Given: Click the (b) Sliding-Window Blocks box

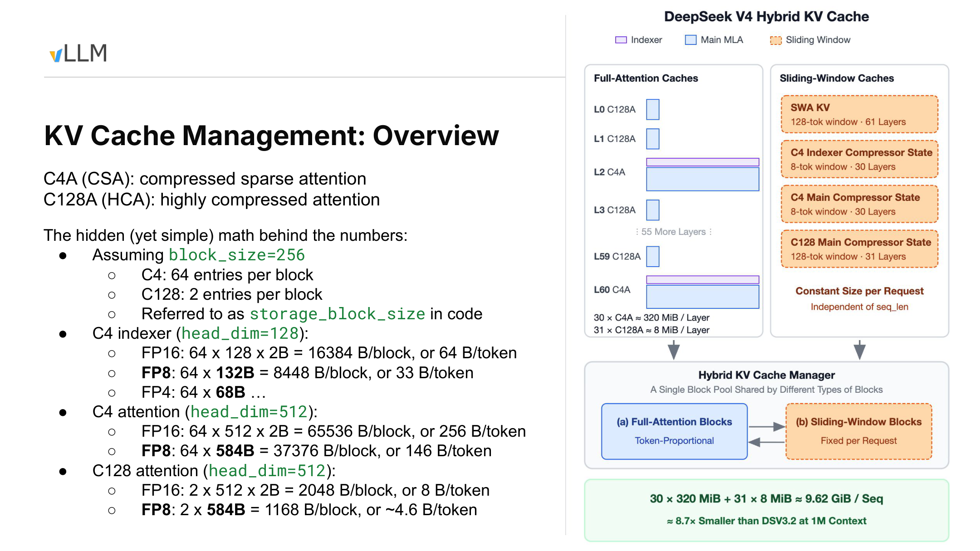Looking at the screenshot, I should click(x=858, y=431).
